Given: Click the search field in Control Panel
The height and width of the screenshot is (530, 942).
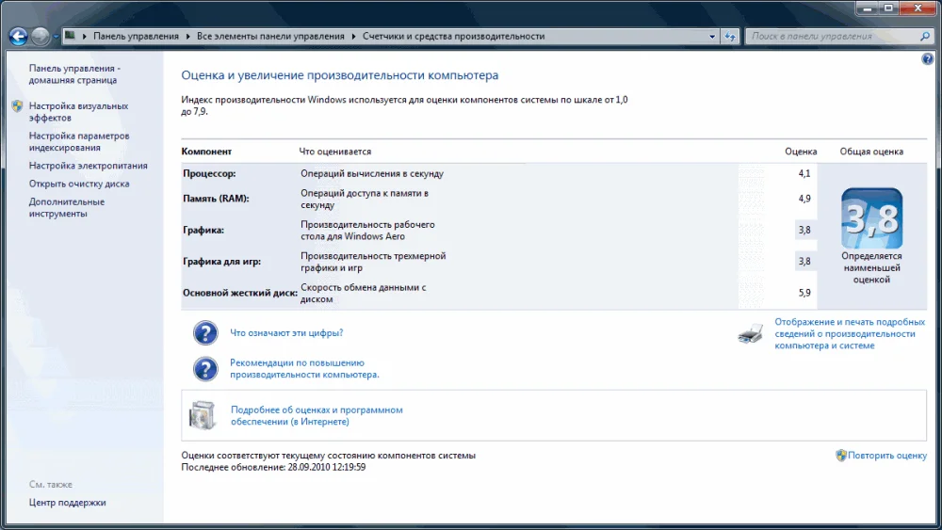Looking at the screenshot, I should [x=832, y=37].
